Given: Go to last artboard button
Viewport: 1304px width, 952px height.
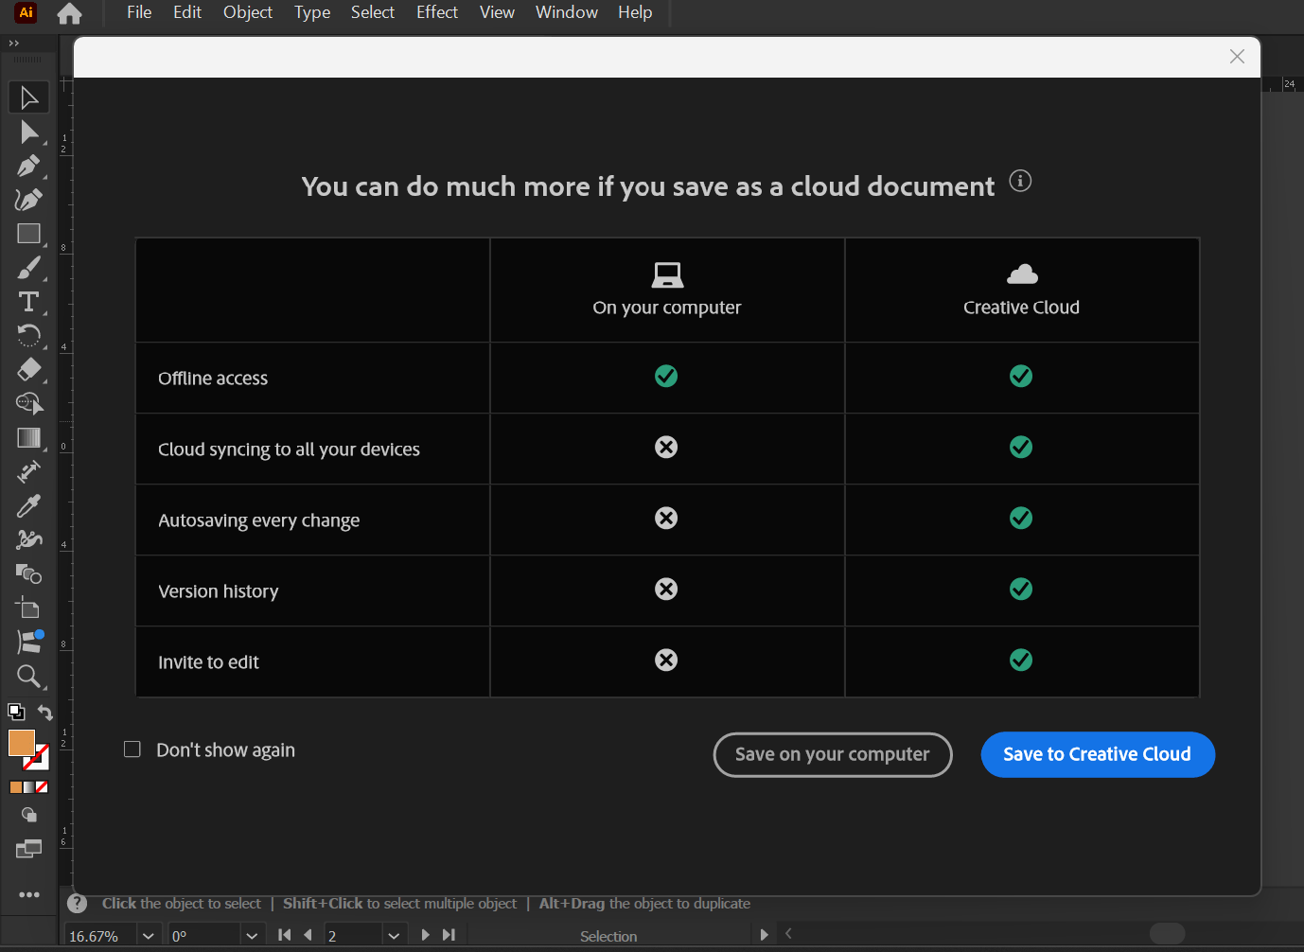Looking at the screenshot, I should tap(449, 935).
